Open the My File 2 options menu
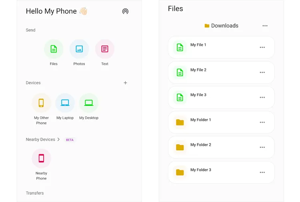The image size is (300, 202). (262, 73)
